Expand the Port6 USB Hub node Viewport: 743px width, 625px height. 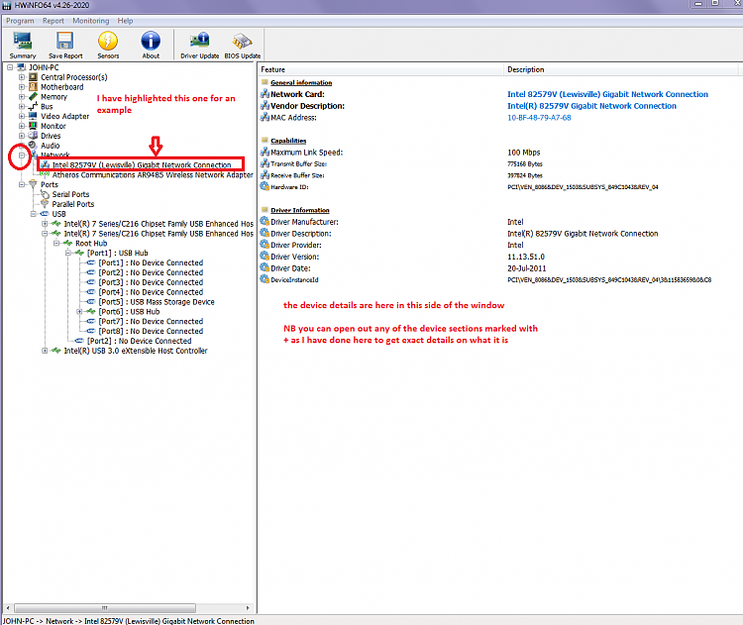coord(79,311)
